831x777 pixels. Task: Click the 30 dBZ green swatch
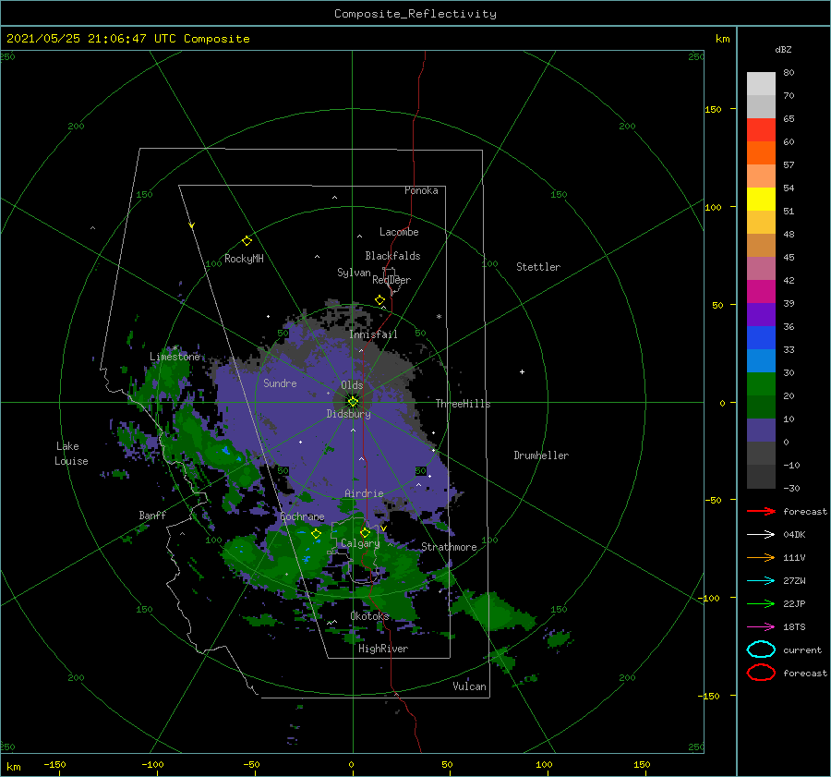pos(761,384)
